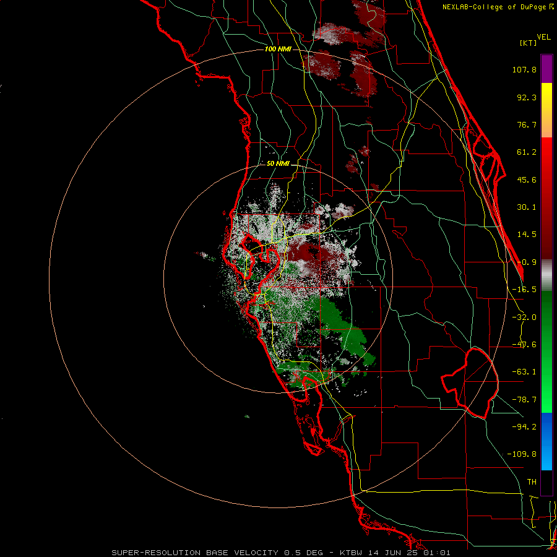
Task: Click the 50 NMI range ring label
Action: 278,164
